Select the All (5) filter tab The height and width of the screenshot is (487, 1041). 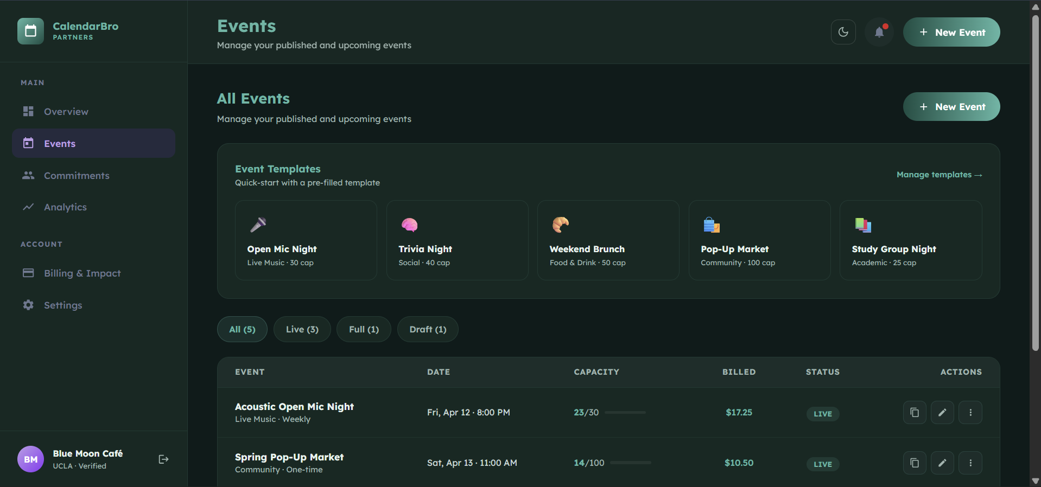pos(242,329)
